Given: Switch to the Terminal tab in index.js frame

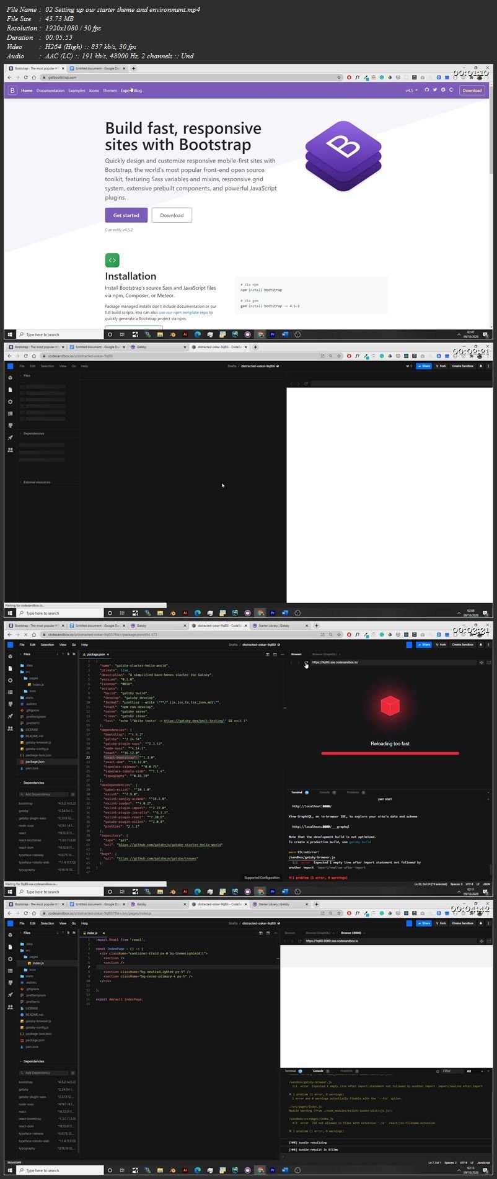Looking at the screenshot, I should (291, 1071).
